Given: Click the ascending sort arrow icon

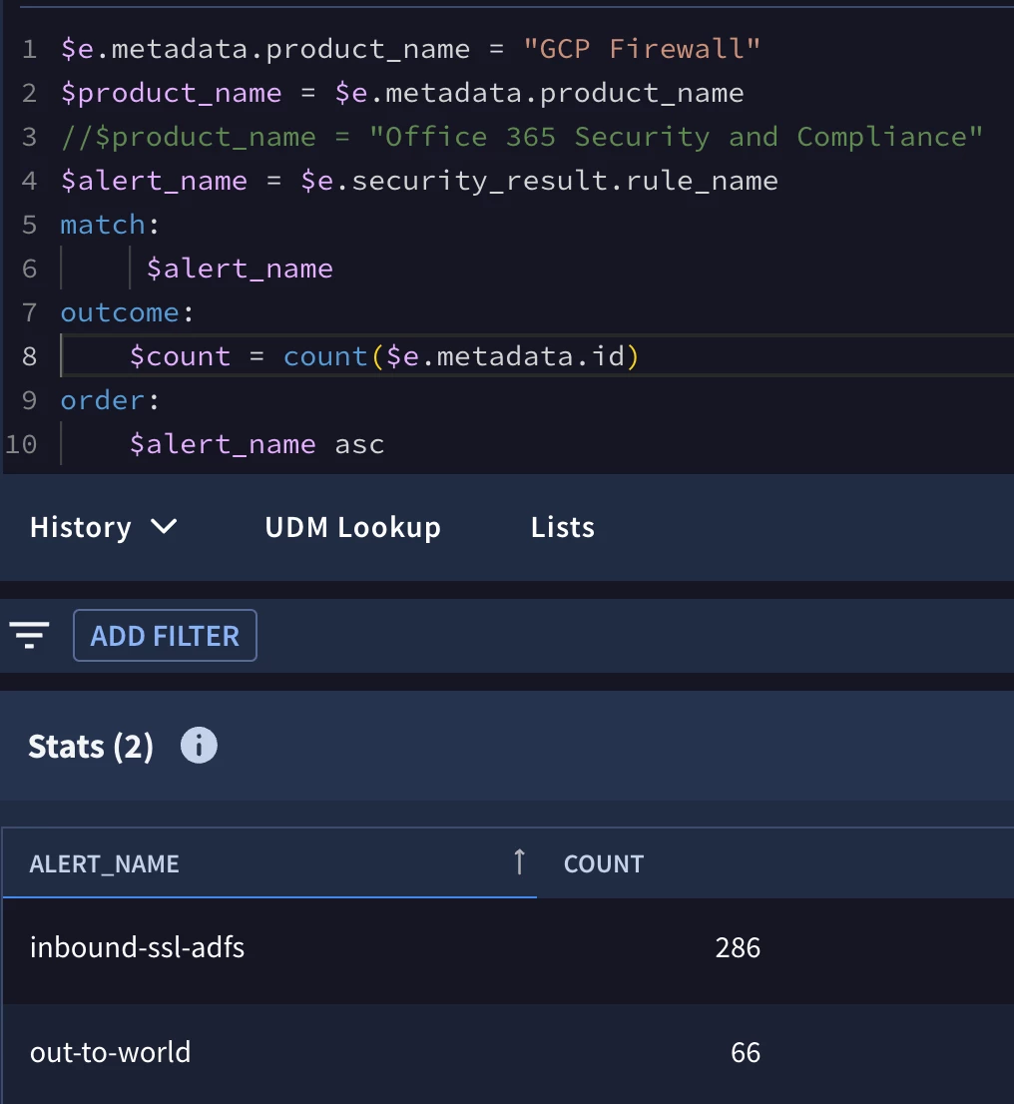Looking at the screenshot, I should coord(519,861).
